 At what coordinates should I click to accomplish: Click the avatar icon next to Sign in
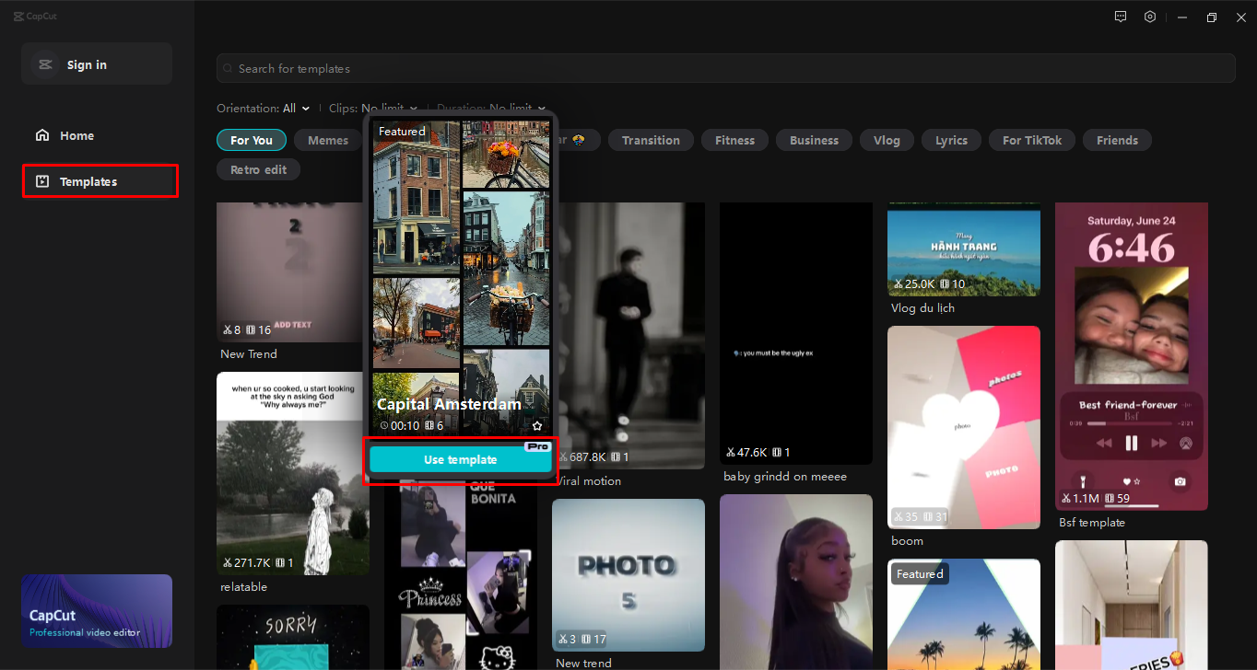click(45, 64)
